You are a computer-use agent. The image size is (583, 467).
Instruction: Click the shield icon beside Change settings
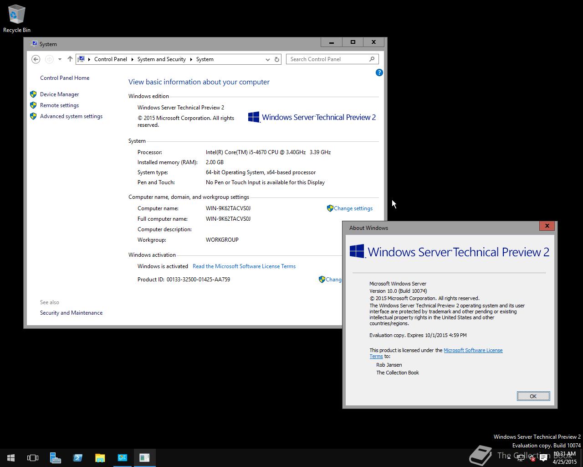(330, 208)
